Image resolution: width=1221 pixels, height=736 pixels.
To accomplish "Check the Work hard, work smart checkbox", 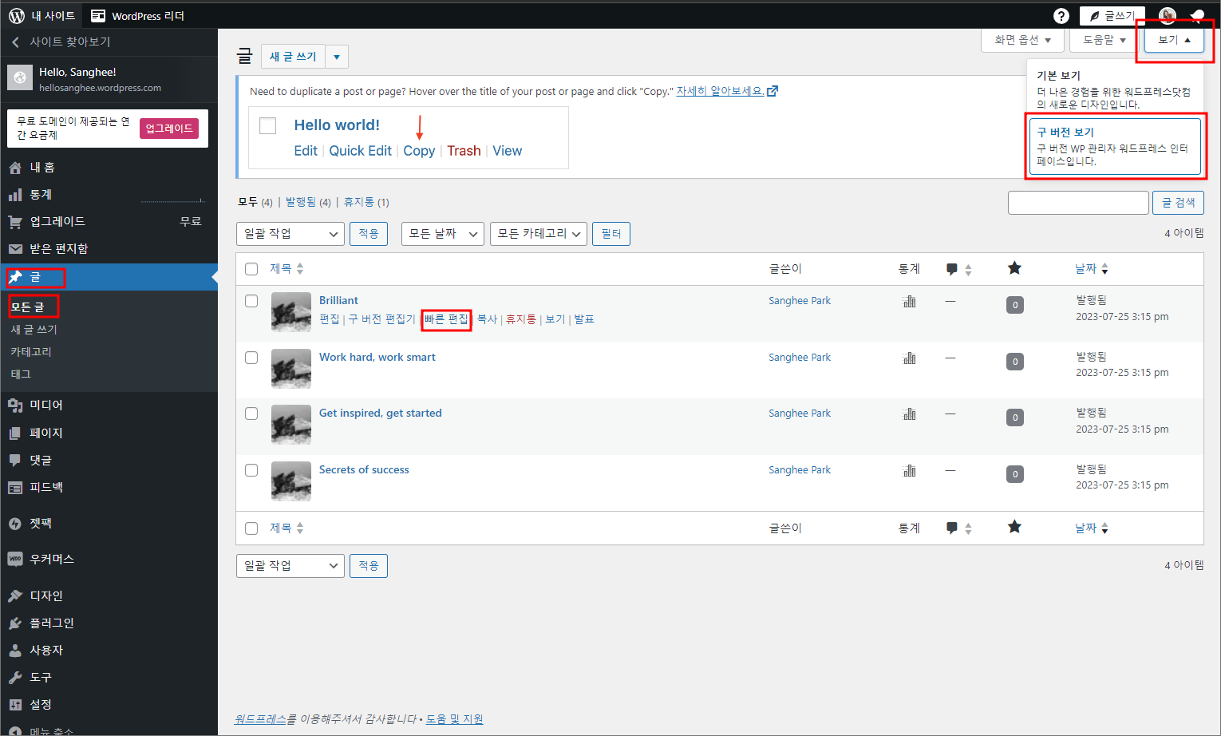I will click(x=251, y=358).
